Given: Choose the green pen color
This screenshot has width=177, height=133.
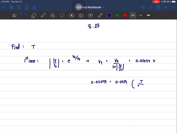Looking at the screenshot, I should (x=117, y=15).
